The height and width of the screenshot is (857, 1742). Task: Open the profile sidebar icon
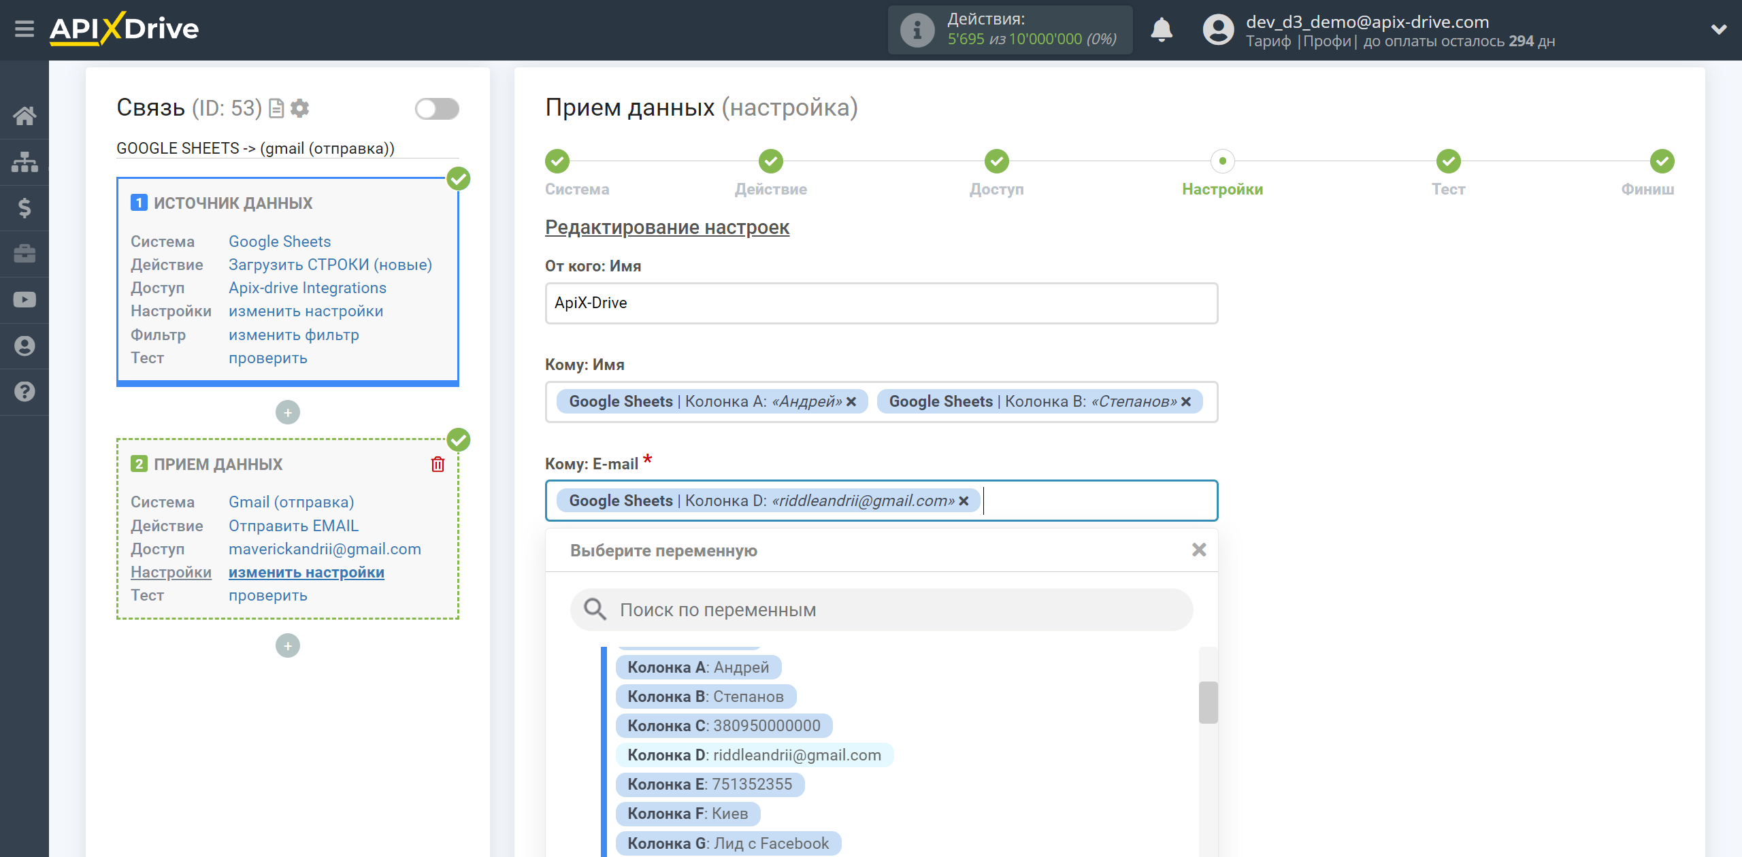(x=24, y=346)
